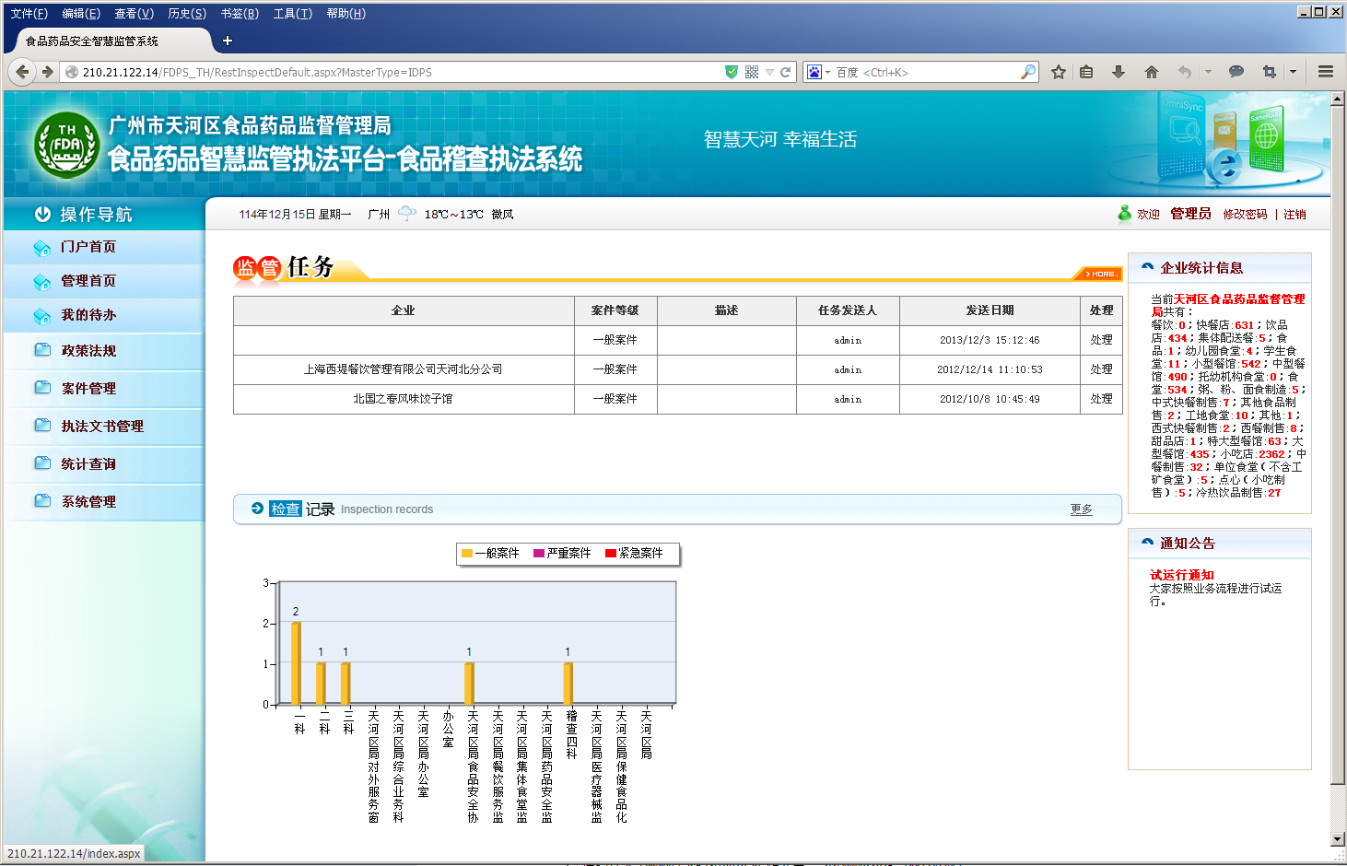
Task: Open the 编辑(E) menu
Action: point(81,14)
